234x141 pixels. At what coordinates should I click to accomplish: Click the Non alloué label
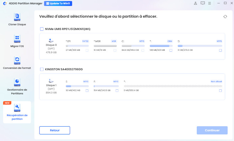click(216, 81)
